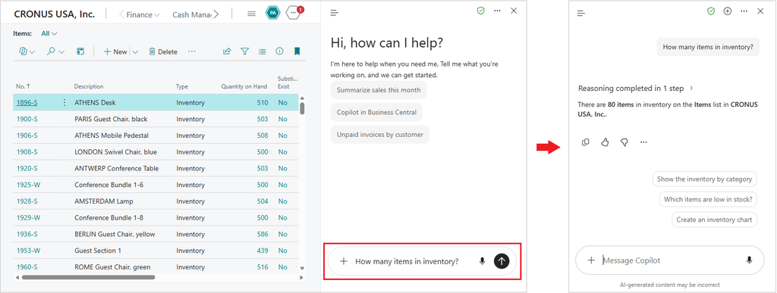Click the Type column header
Image resolution: width=777 pixels, height=293 pixels.
(x=182, y=86)
